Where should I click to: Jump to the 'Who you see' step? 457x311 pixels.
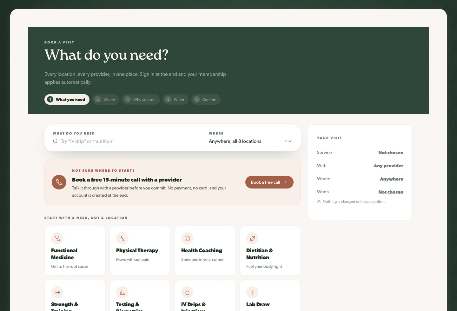coord(141,100)
